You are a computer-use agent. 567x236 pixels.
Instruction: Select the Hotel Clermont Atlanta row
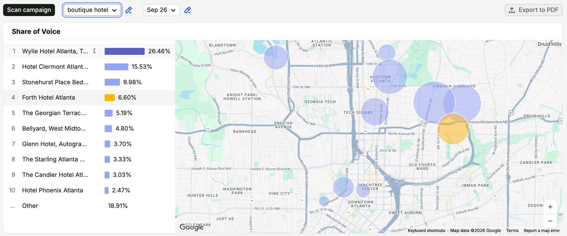pos(89,67)
